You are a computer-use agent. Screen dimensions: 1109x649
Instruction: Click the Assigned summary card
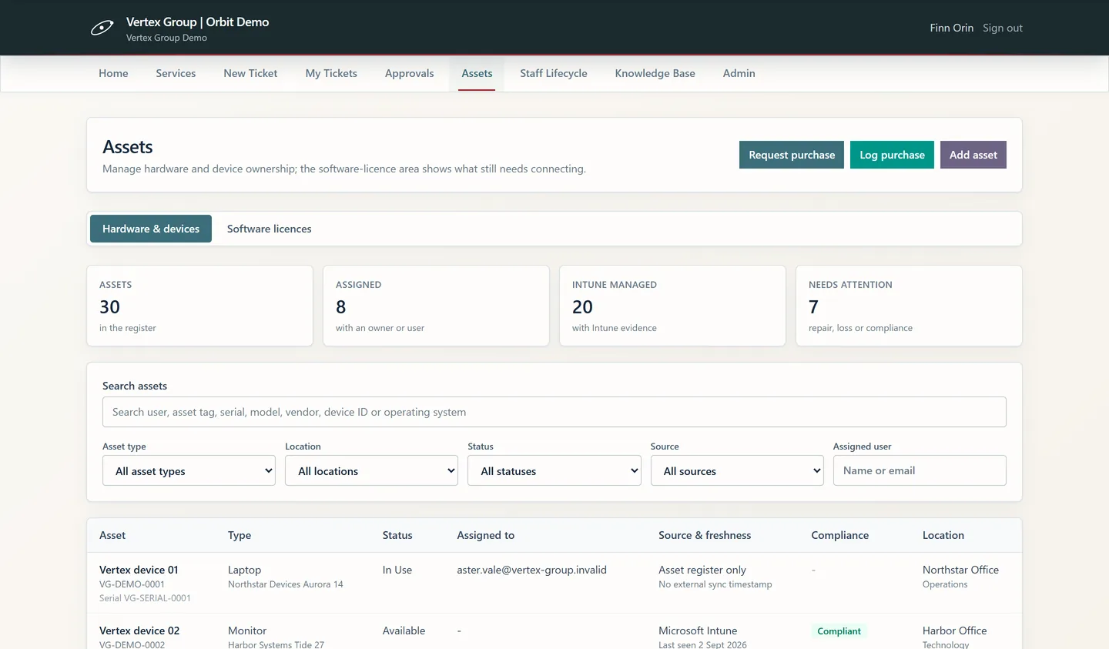pos(436,306)
